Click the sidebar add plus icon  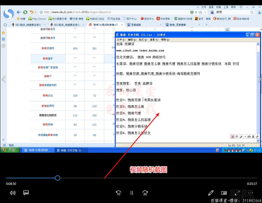click(3, 140)
